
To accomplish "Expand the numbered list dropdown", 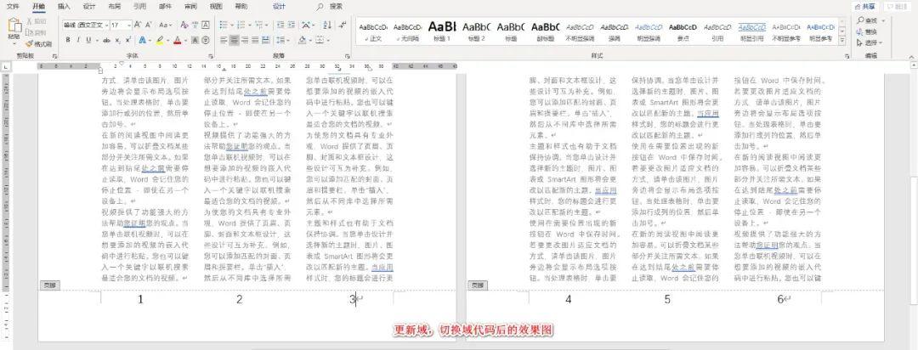I will click(x=248, y=25).
